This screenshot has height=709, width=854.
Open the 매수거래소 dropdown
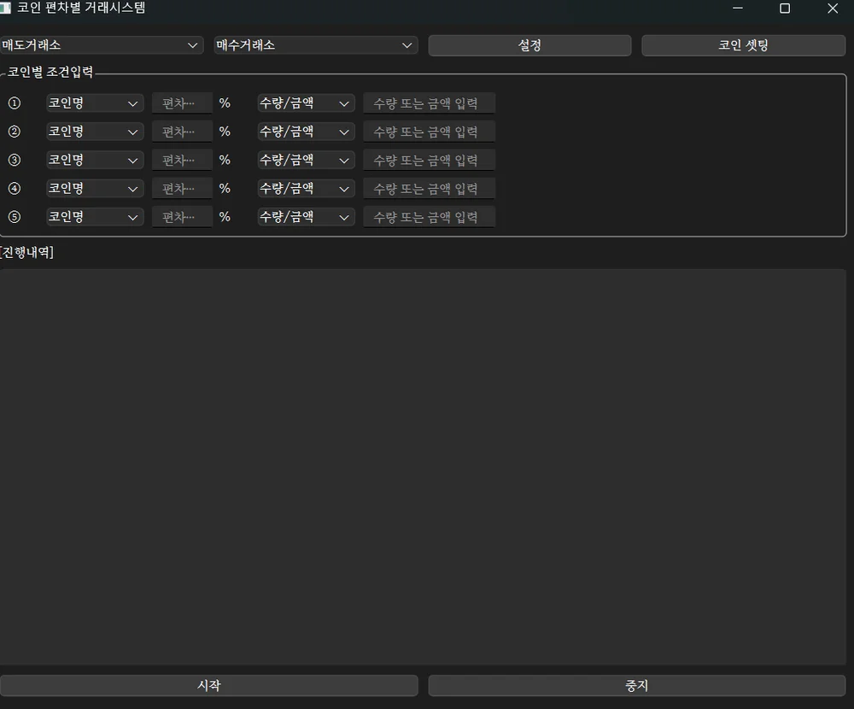click(315, 45)
